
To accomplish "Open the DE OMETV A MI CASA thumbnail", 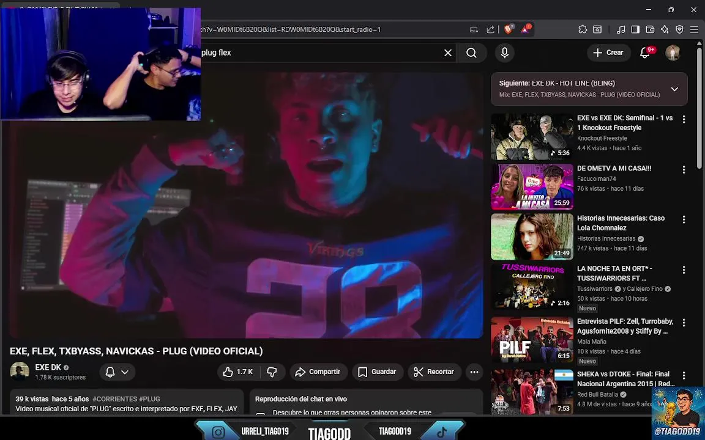I will (532, 187).
